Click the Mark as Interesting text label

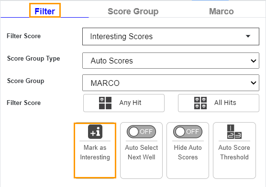(95, 152)
